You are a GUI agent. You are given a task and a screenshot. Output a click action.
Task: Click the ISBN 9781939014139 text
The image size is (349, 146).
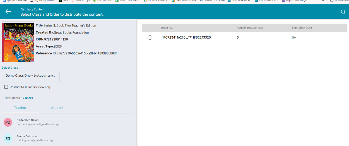(x=52, y=39)
